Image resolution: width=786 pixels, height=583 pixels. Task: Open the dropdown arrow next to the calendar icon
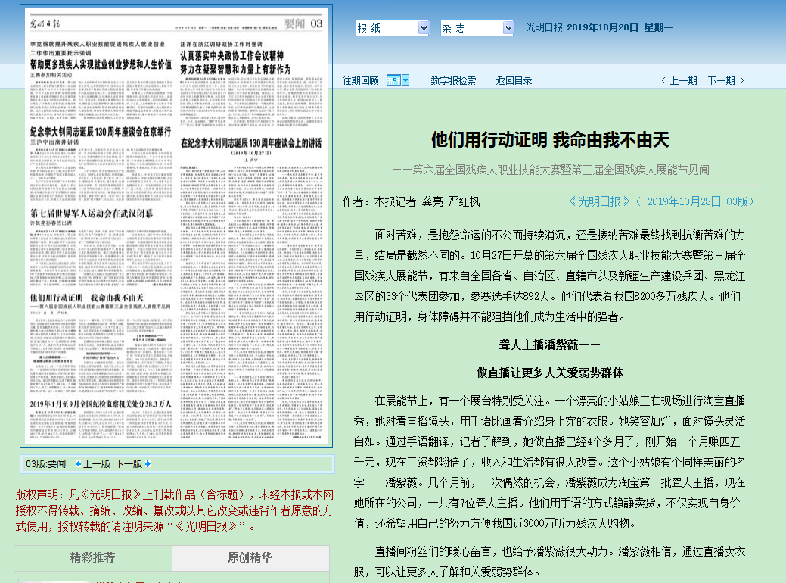[405, 80]
